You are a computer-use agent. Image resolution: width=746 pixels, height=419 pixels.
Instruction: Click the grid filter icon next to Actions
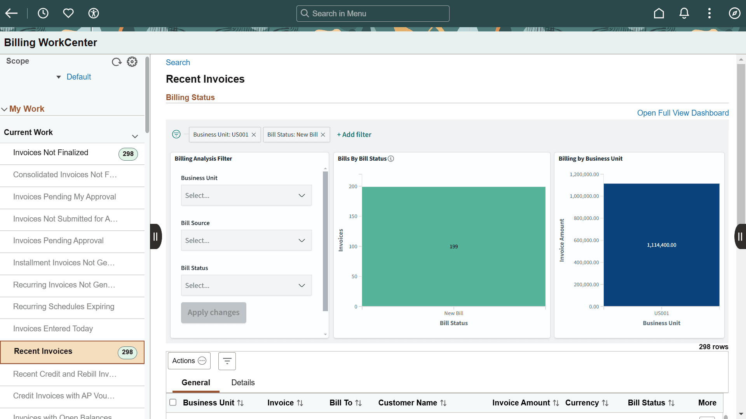(227, 361)
